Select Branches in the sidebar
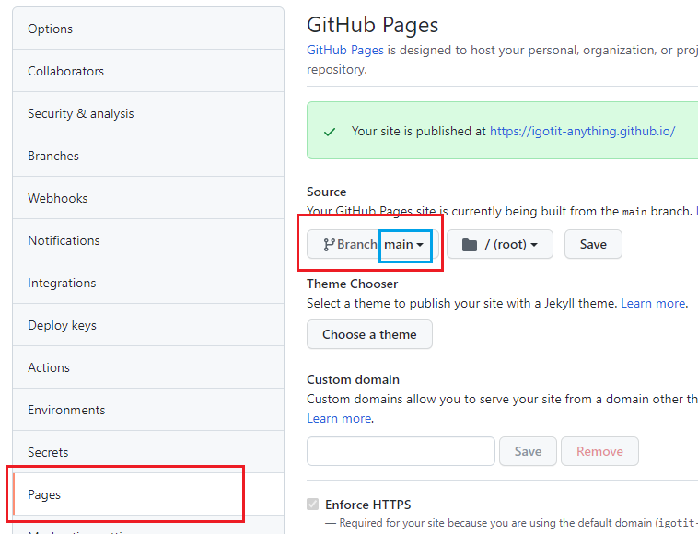The image size is (698, 534). tap(148, 156)
